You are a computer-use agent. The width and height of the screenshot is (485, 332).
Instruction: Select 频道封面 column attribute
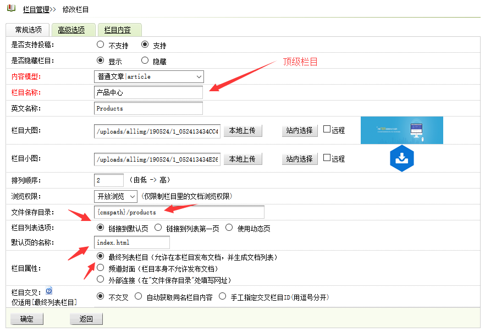101,268
